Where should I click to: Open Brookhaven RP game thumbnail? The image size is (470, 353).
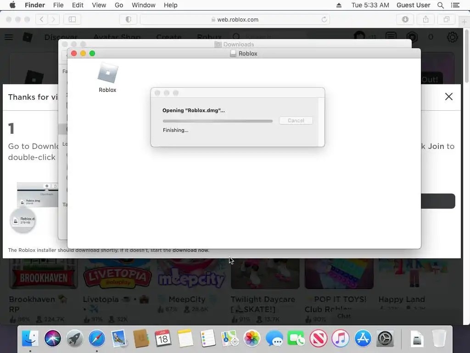44,274
